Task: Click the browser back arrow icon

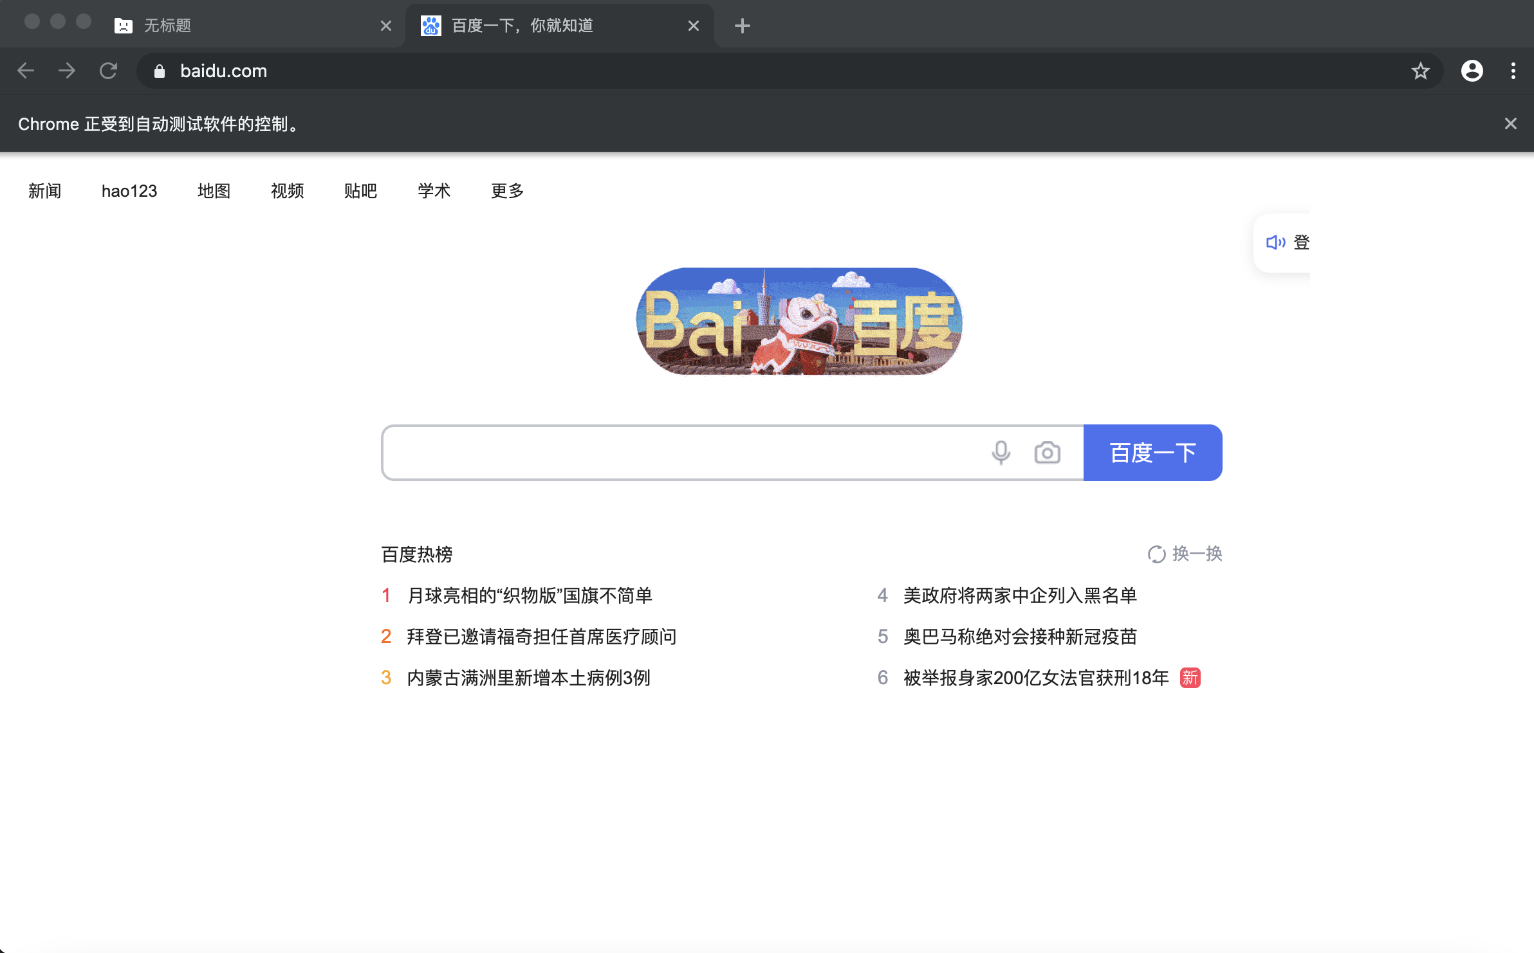Action: (26, 71)
